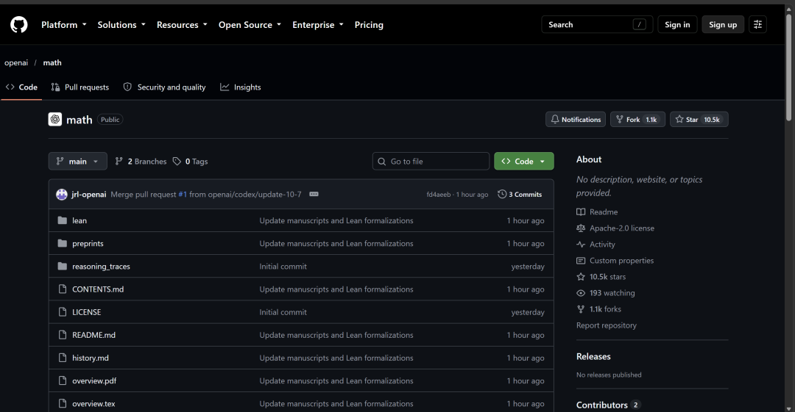The image size is (795, 412).
Task: Click the fork icon beside 1.1k forks
Action: (581, 308)
